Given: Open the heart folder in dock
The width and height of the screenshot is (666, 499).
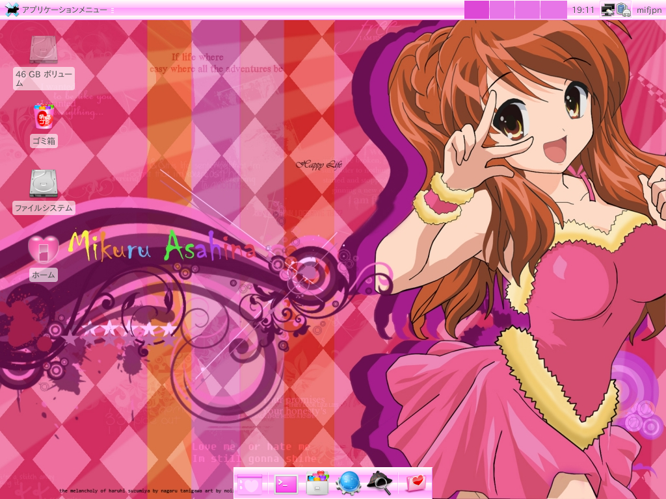Looking at the screenshot, I should (x=416, y=483).
